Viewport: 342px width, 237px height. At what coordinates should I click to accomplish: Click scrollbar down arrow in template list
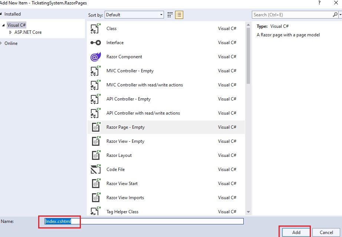coord(248,212)
